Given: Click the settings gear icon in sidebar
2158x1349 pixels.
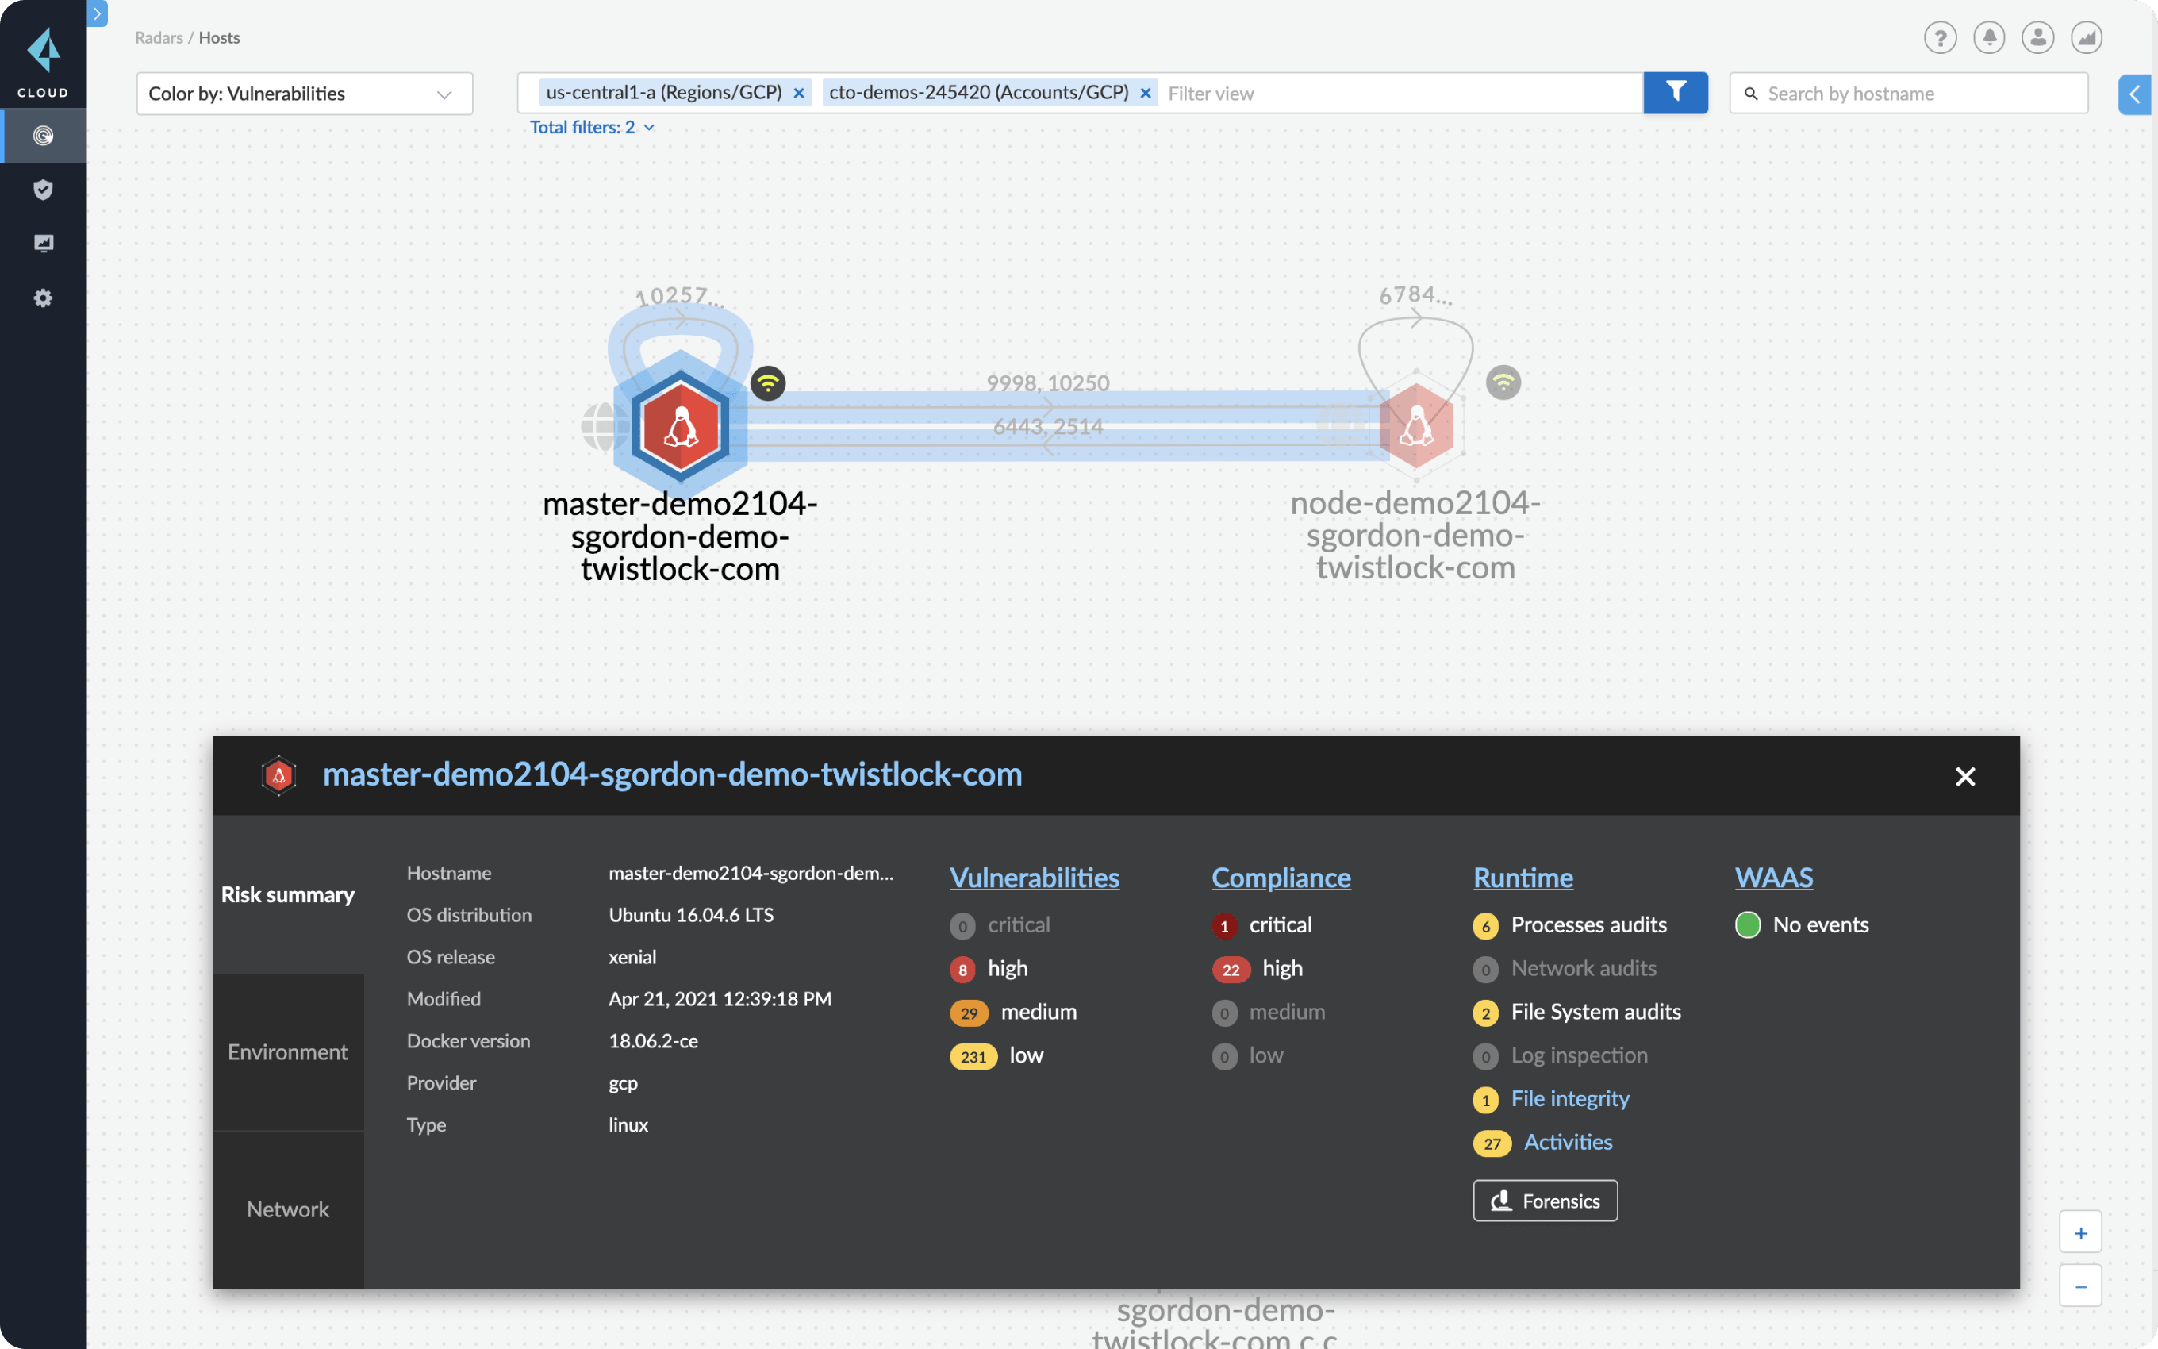Looking at the screenshot, I should tap(42, 297).
